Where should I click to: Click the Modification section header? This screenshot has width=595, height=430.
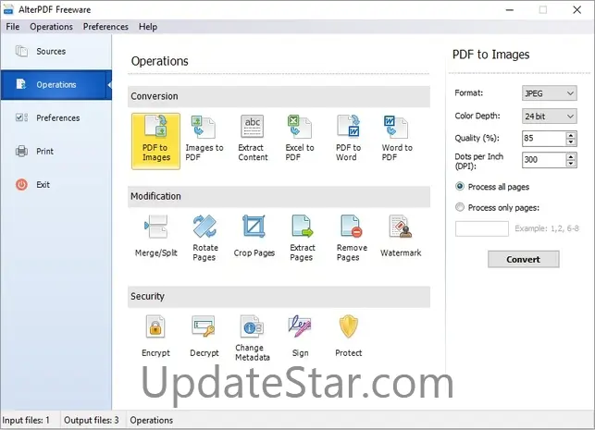point(279,196)
